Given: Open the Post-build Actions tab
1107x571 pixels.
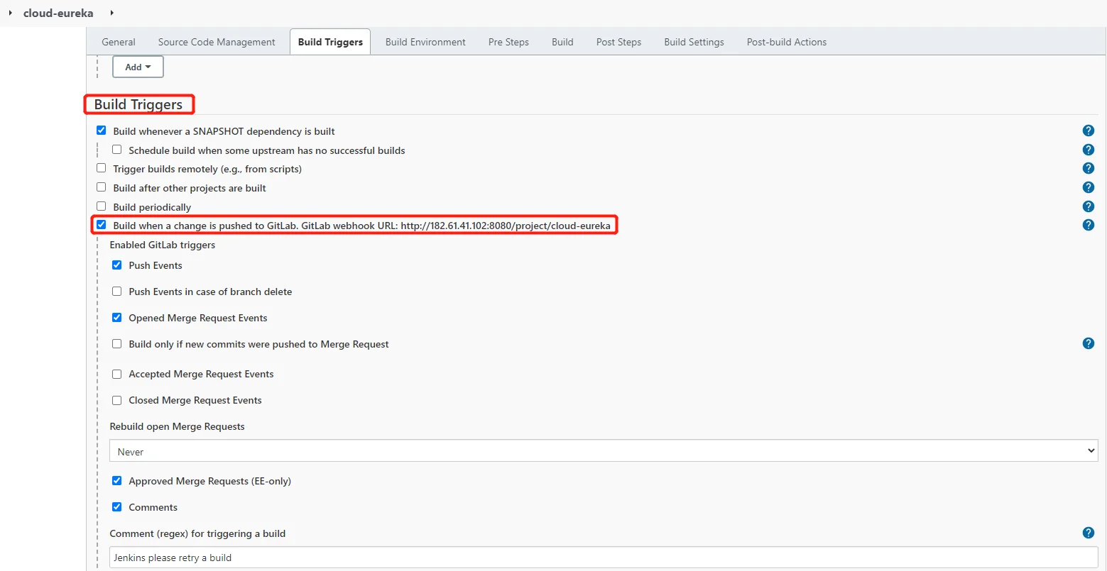Looking at the screenshot, I should [x=787, y=42].
